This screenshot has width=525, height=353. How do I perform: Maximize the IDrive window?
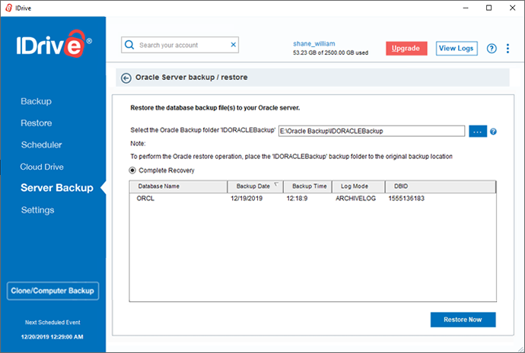point(488,8)
